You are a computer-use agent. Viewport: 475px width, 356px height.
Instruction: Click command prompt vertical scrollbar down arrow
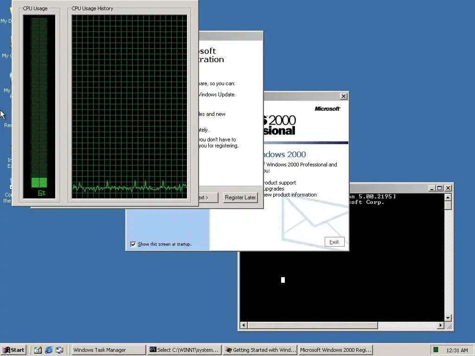(448, 318)
